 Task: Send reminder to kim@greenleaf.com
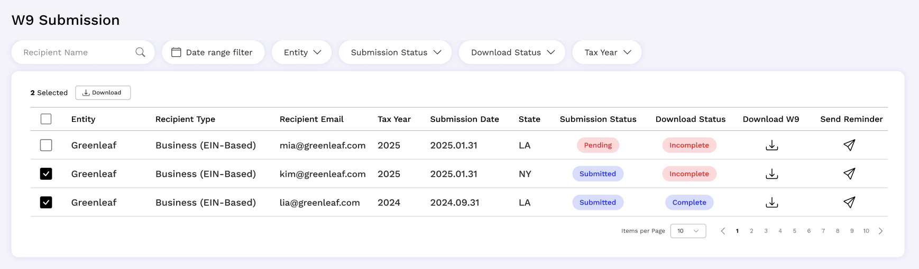(849, 174)
